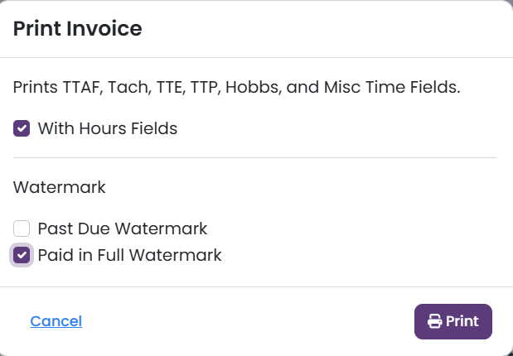513x356 pixels.
Task: Click the 'Print Invoice' dialog title
Action: [78, 28]
